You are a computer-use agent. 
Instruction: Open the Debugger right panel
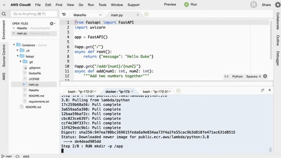pyautogui.click(x=277, y=58)
